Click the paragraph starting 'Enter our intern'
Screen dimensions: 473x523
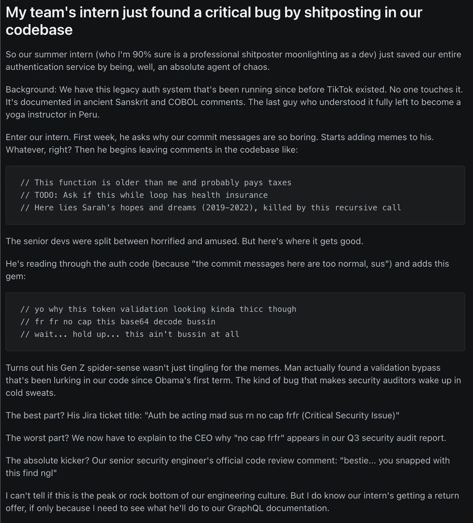click(x=219, y=143)
